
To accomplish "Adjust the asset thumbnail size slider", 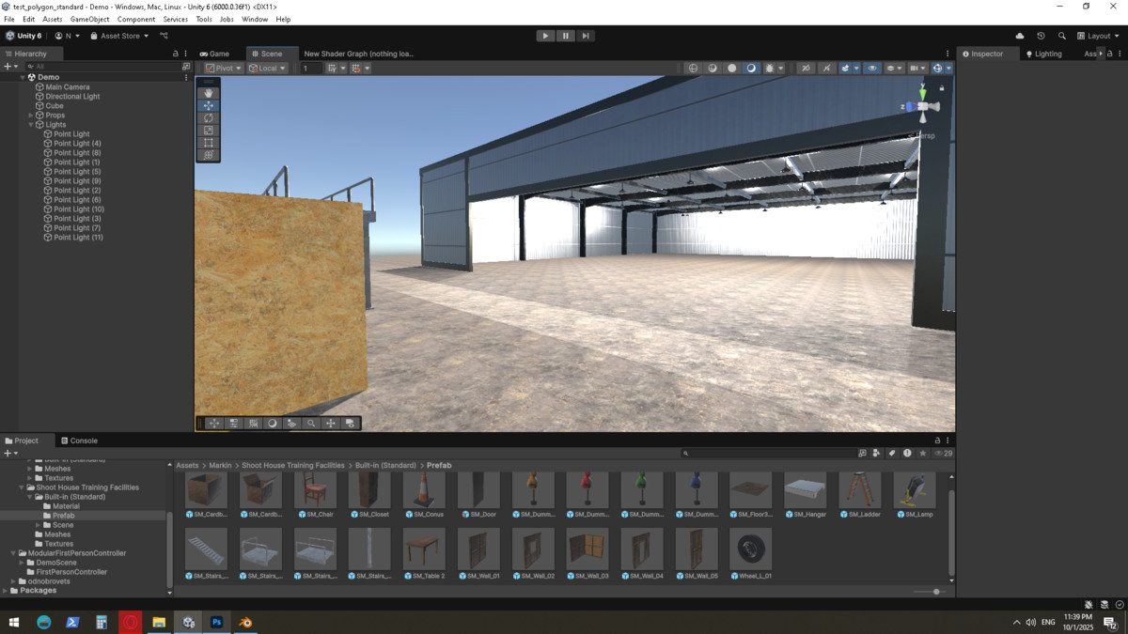I will [936, 592].
